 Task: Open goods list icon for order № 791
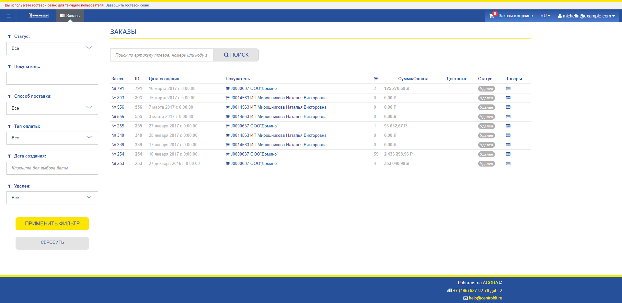click(x=508, y=88)
